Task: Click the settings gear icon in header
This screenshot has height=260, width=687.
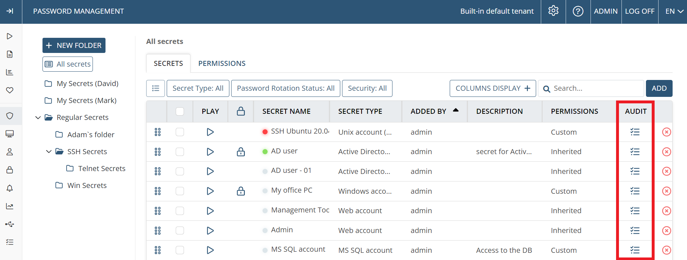Action: (553, 11)
